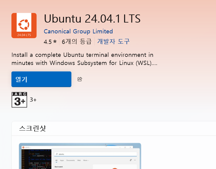Click the share icon beside 열기

coord(80,79)
